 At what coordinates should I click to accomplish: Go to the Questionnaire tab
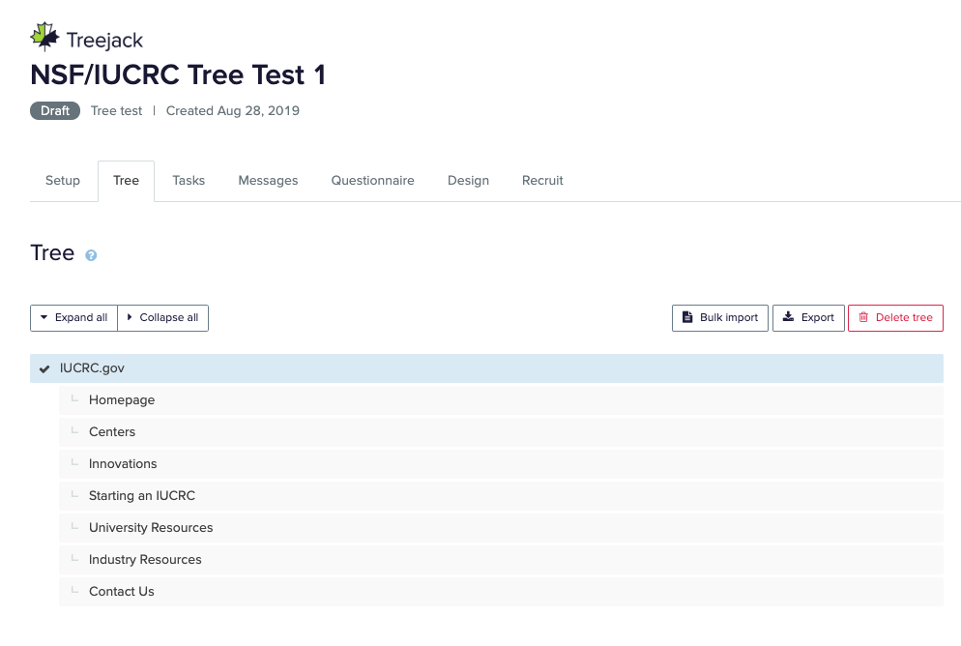tap(372, 181)
